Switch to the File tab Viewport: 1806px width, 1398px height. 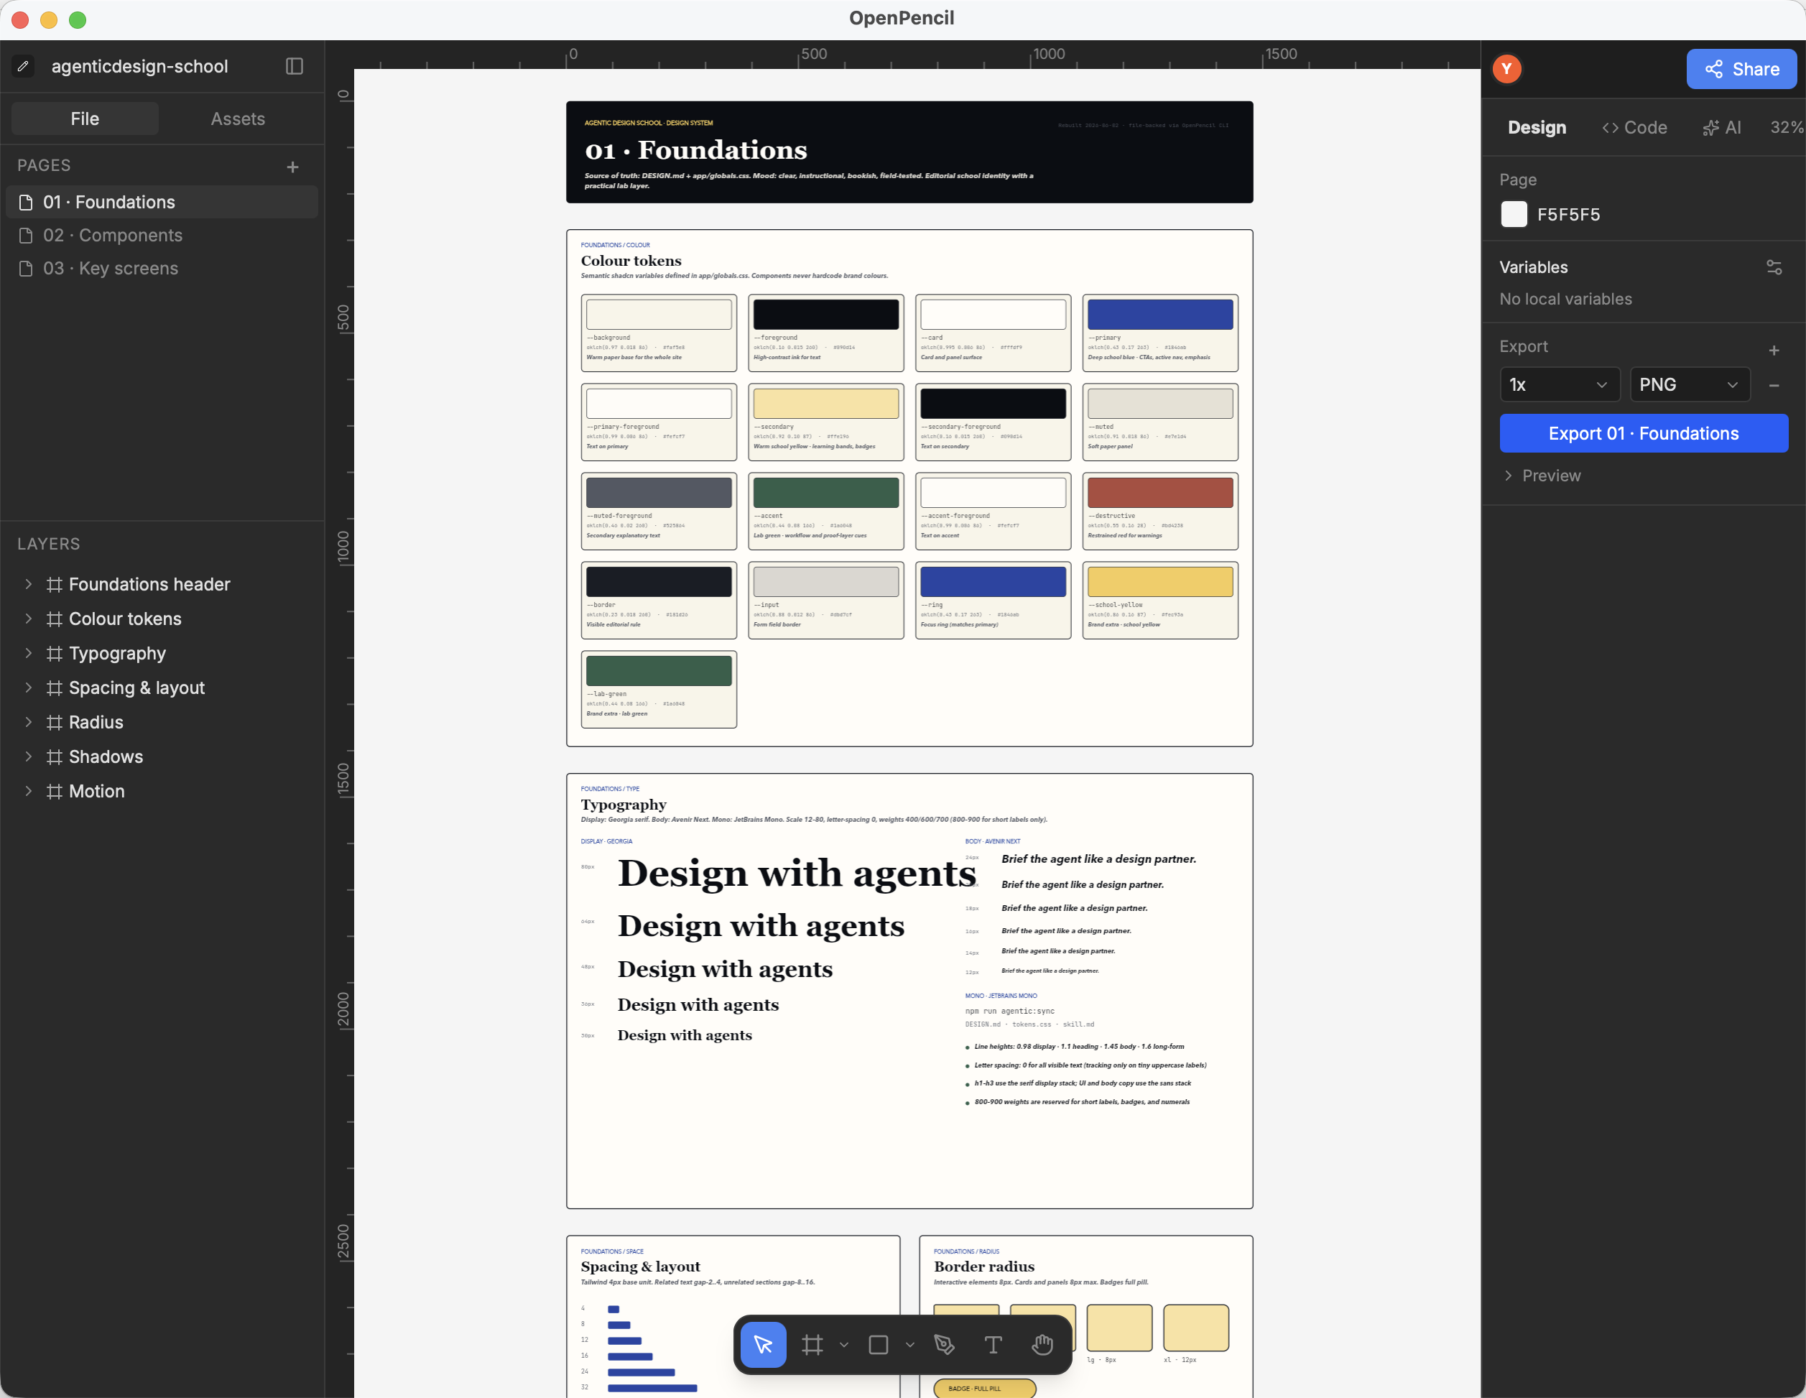click(85, 119)
